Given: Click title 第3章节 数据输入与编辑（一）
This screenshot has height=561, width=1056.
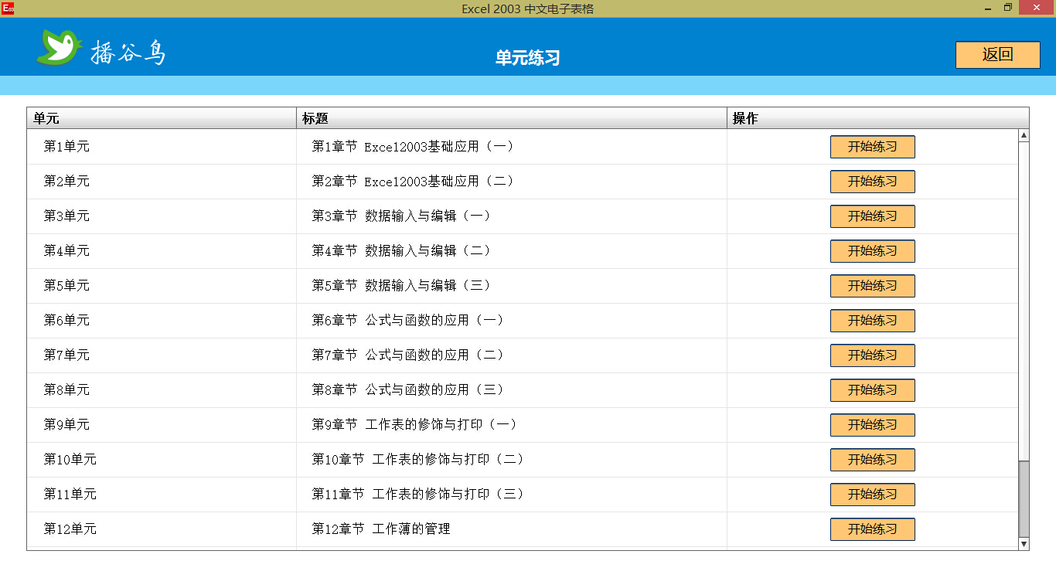Looking at the screenshot, I should [402, 216].
